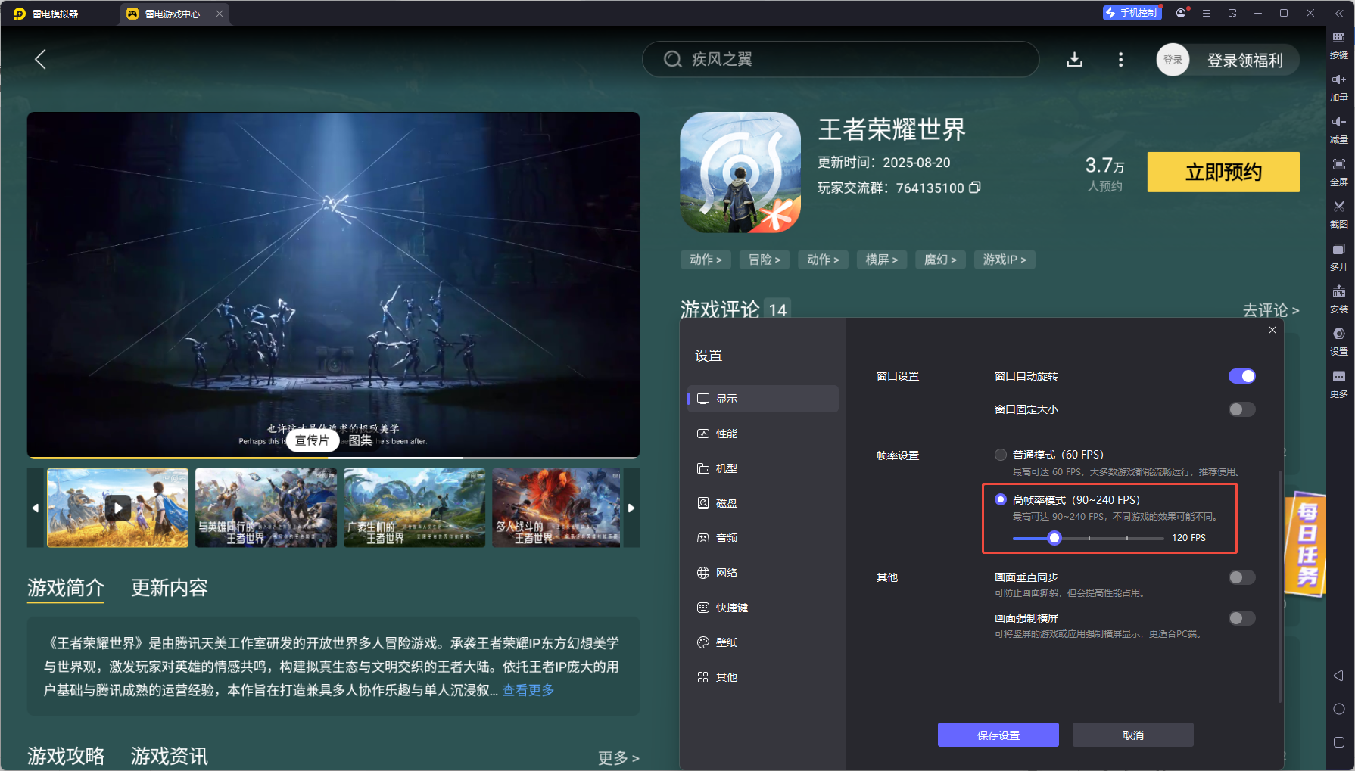Enter fullscreen with 全屏 sidebar icon
The width and height of the screenshot is (1355, 771).
click(1338, 173)
